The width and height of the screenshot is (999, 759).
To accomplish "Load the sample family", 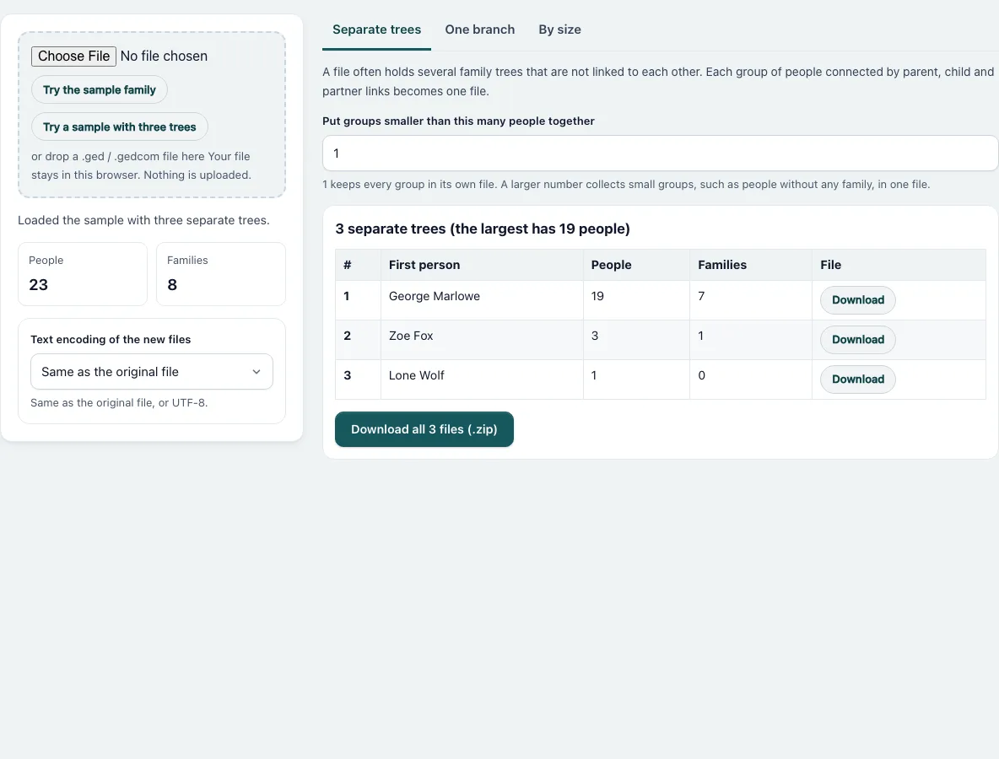I will coord(100,89).
